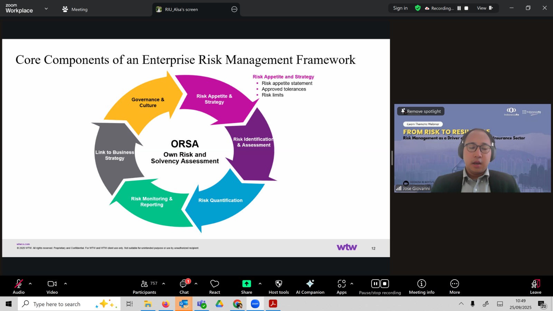This screenshot has width=553, height=311.
Task: Pause the recording in top bar
Action: point(459,8)
